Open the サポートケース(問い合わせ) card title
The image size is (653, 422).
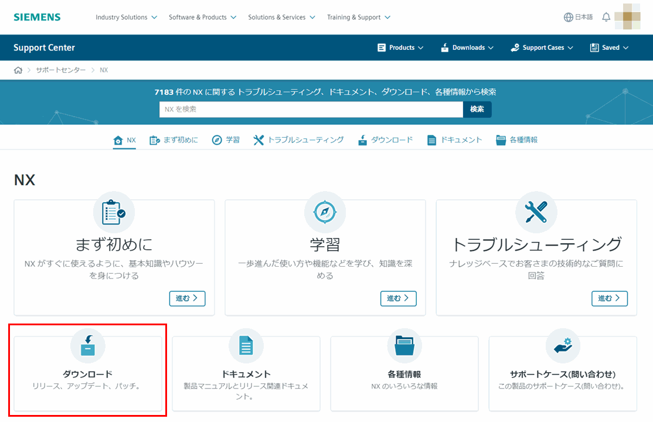pos(563,374)
